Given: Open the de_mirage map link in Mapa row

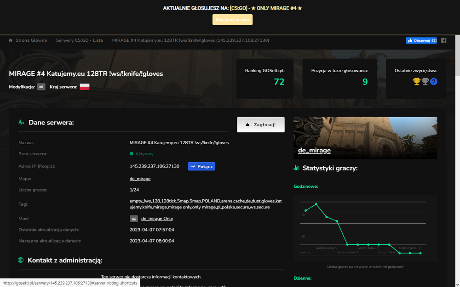Looking at the screenshot, I should click(x=140, y=179).
